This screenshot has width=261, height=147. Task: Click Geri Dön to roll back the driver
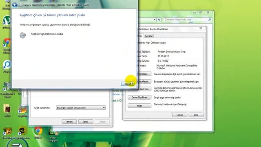click(x=144, y=89)
